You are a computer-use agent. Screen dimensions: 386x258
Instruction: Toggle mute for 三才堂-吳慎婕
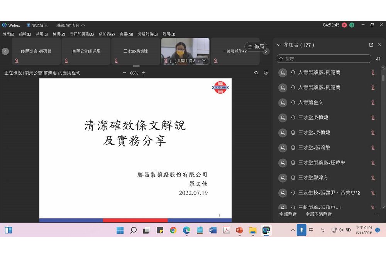coord(373,132)
